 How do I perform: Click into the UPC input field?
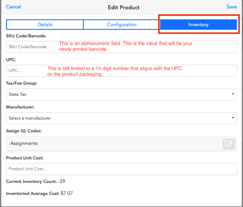(121, 71)
